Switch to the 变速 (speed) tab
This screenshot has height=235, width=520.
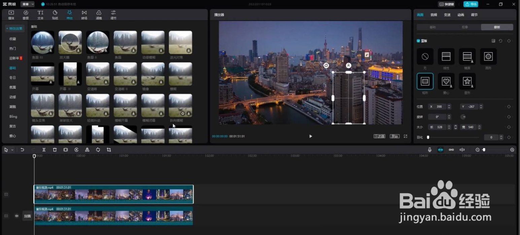pos(447,15)
